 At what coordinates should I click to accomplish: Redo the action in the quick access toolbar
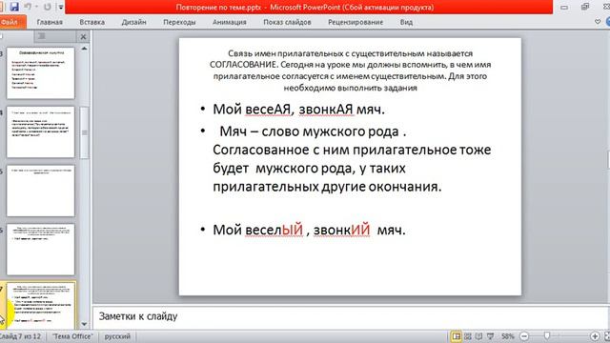coord(47,7)
